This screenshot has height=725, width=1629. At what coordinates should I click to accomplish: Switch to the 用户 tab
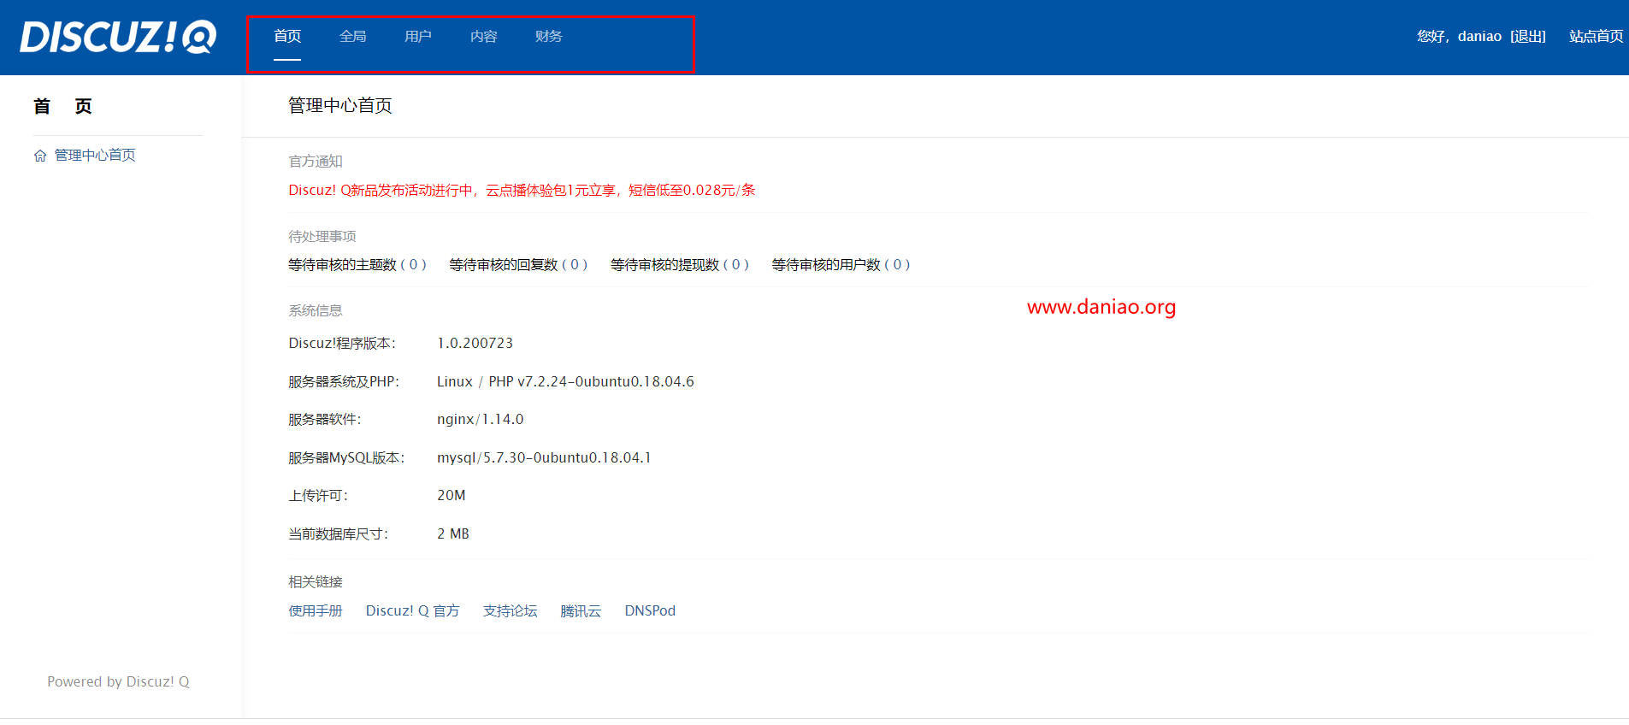tap(418, 37)
